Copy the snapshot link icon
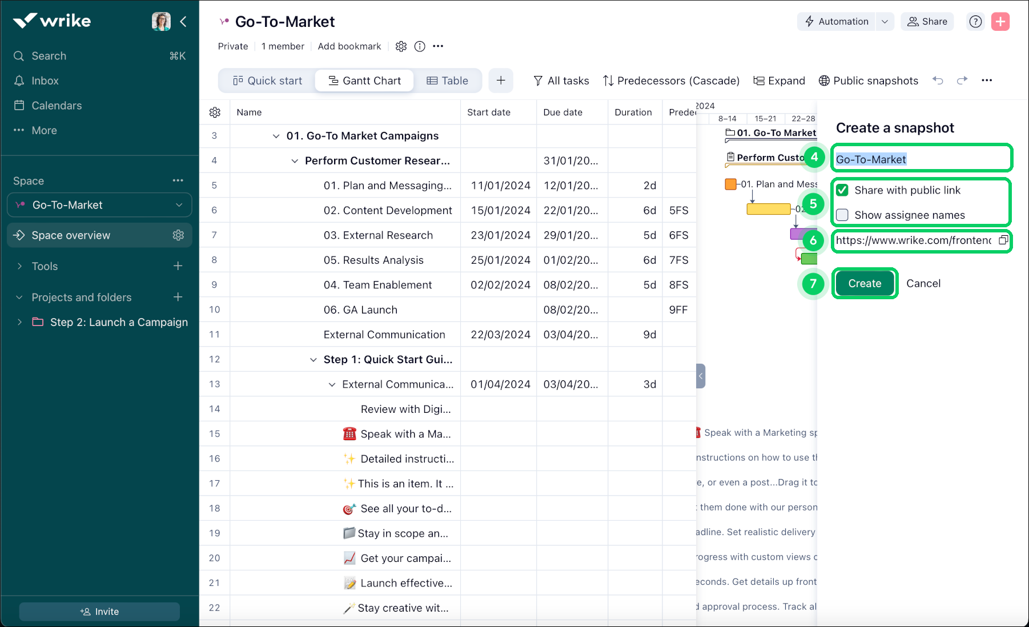 coord(1003,240)
